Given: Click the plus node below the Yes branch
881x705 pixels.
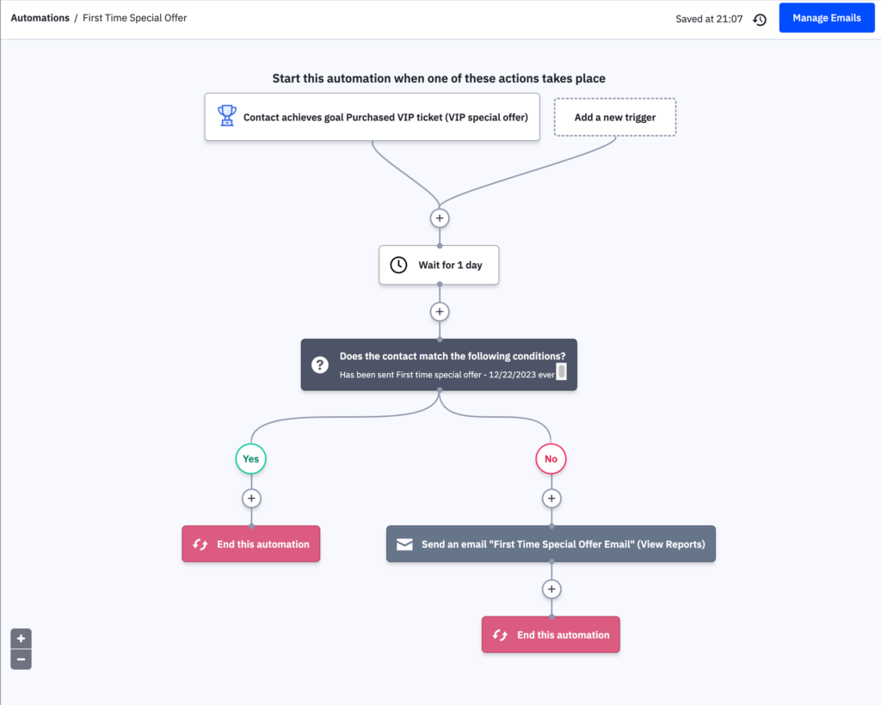Looking at the screenshot, I should click(251, 498).
